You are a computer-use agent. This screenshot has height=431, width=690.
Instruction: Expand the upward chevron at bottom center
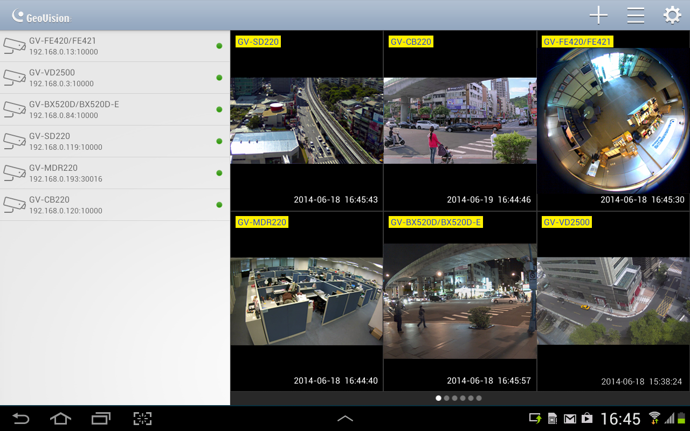coord(345,418)
